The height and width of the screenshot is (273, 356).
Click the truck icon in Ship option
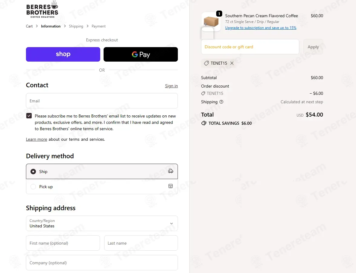171,171
